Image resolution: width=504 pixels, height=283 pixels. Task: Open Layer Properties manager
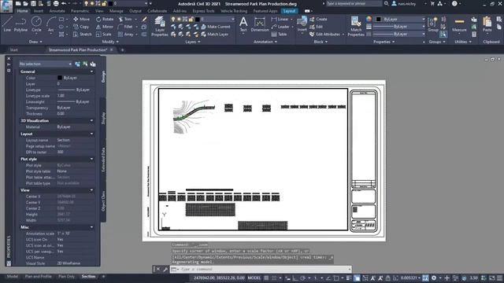159,26
